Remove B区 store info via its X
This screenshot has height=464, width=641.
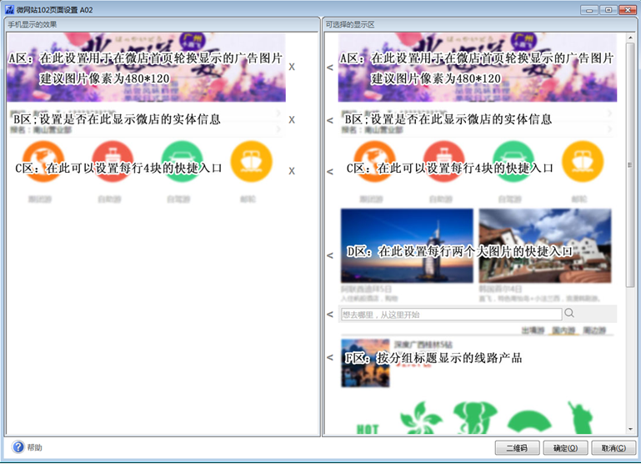[292, 120]
